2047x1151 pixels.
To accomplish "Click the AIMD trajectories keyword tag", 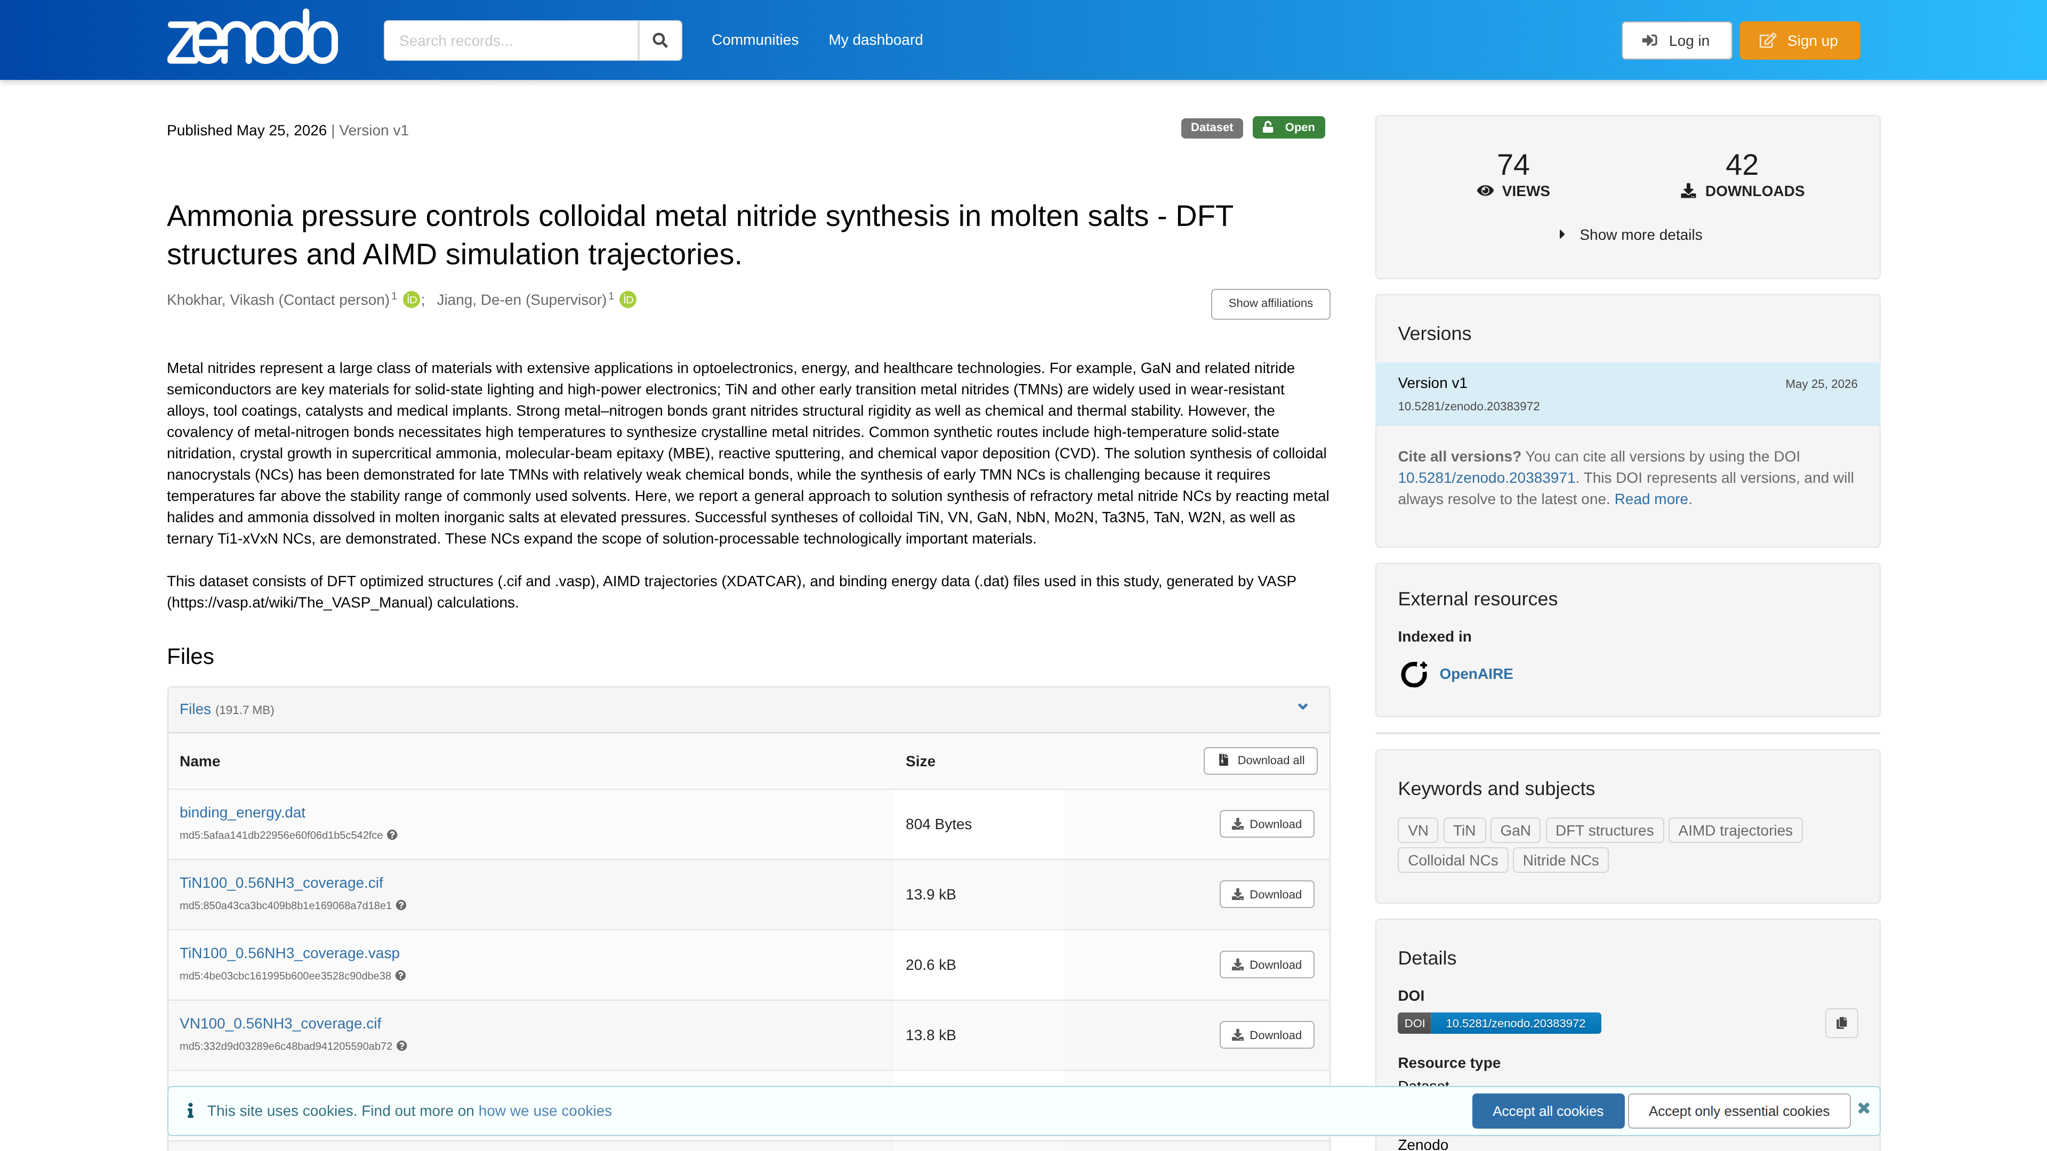I will coord(1735,830).
